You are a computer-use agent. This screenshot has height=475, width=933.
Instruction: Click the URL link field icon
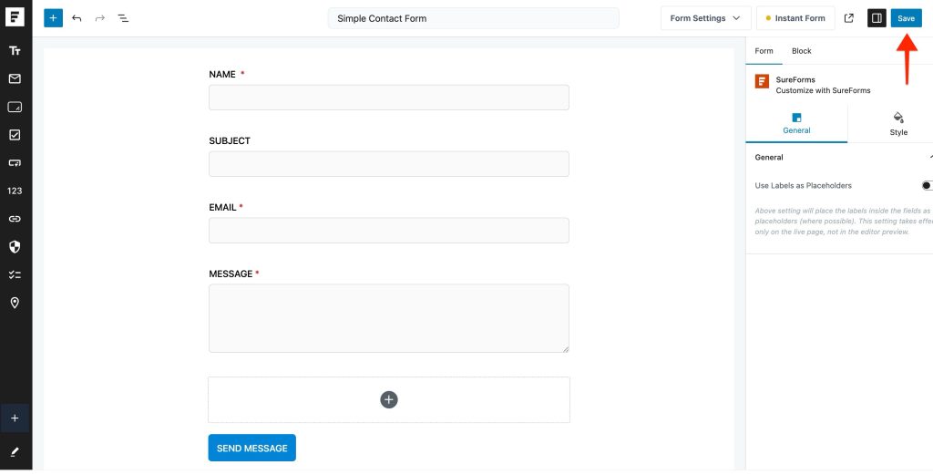(x=15, y=219)
